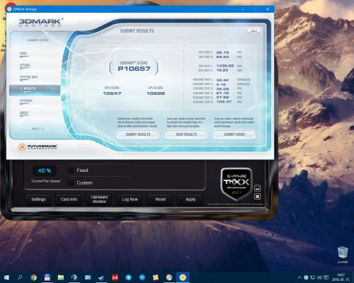The height and width of the screenshot is (283, 354).
Task: Click the 40 % current fan speed readout
Action: tap(45, 171)
